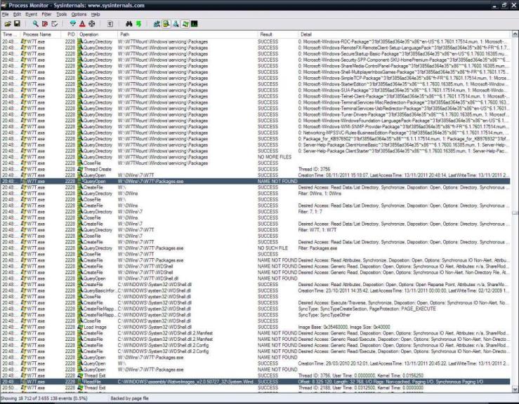Screen dimensions: 519x404
Task: Click the Backed by page file status text
Action: click(129, 398)
